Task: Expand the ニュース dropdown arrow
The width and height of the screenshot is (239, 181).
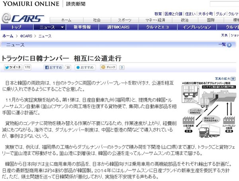Action: coord(62,27)
